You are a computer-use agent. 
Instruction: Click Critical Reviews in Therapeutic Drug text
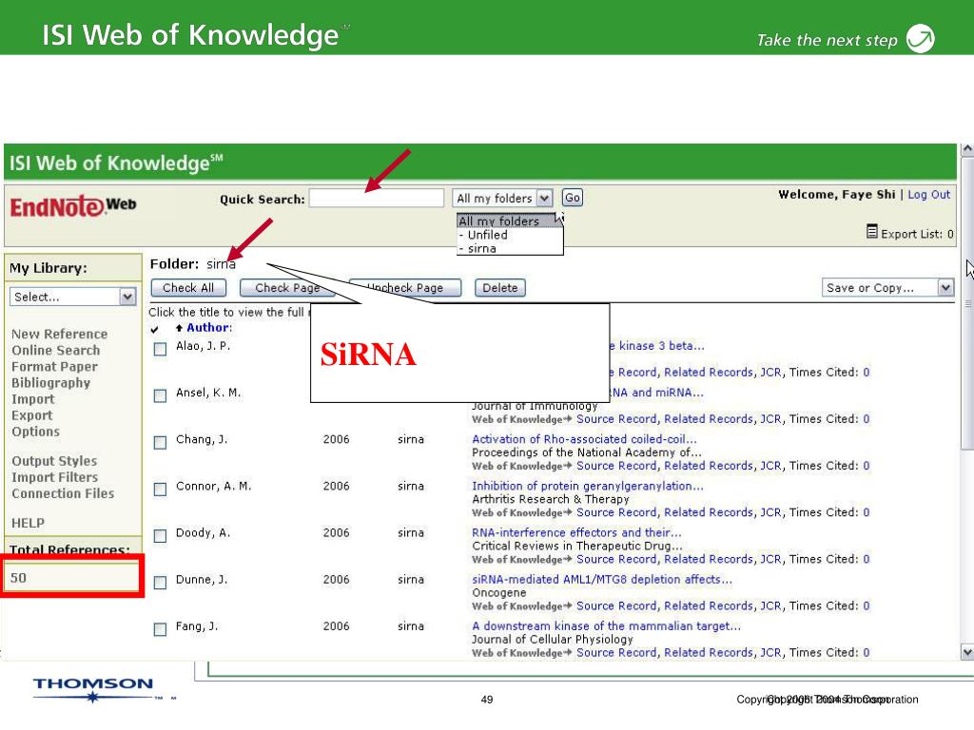pos(577,546)
